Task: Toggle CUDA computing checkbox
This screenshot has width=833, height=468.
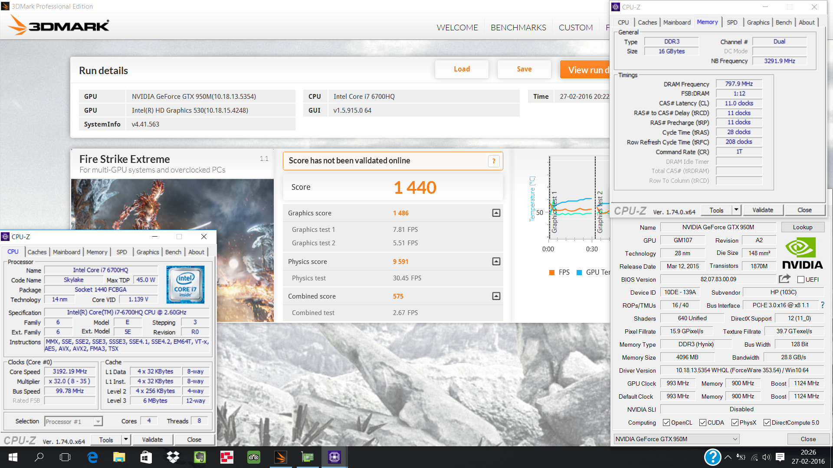Action: [703, 422]
